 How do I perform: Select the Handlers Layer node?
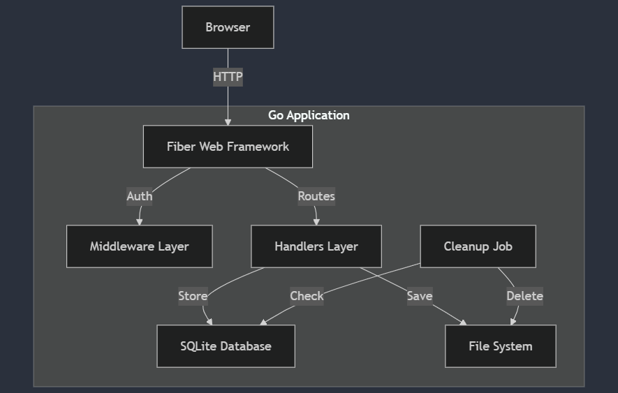tap(316, 246)
